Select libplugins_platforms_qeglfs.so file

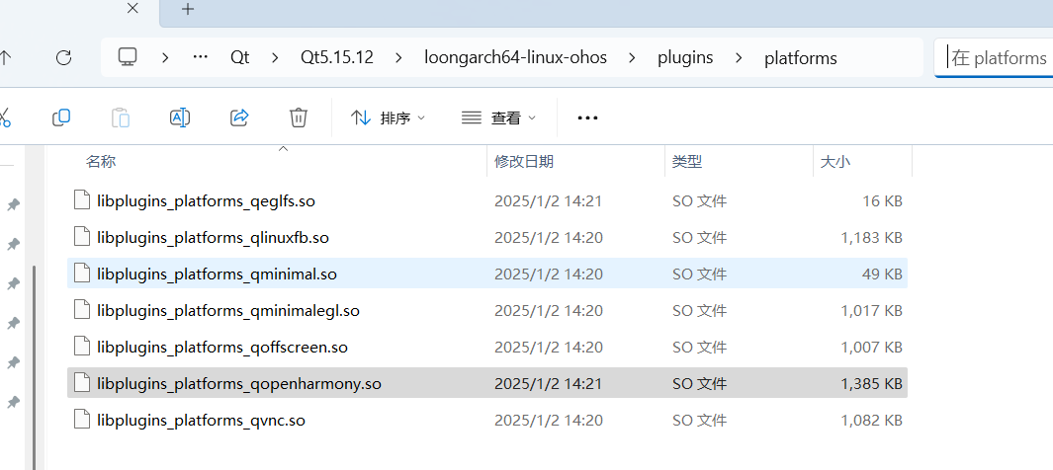(x=206, y=200)
